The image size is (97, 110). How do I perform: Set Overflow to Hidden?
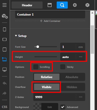pyautogui.click(x=72, y=87)
